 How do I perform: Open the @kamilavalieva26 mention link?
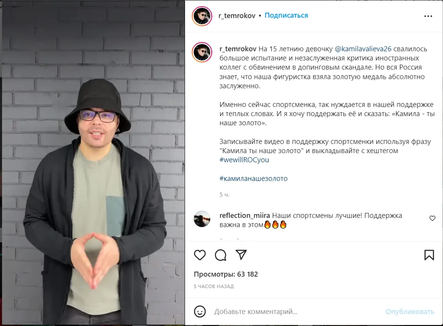click(363, 49)
